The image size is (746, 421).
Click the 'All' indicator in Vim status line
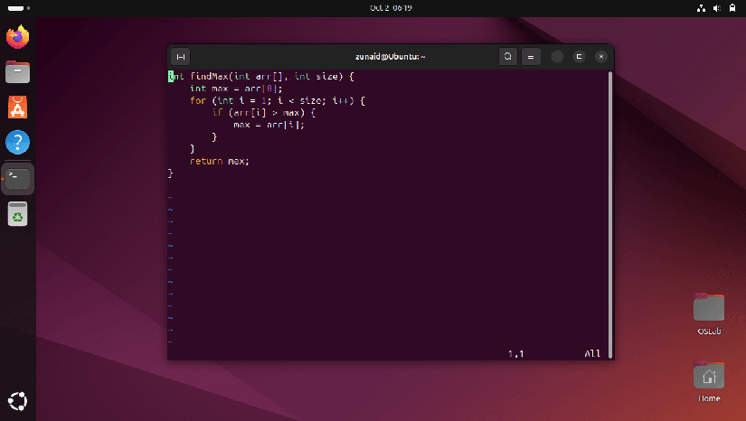[x=592, y=353]
